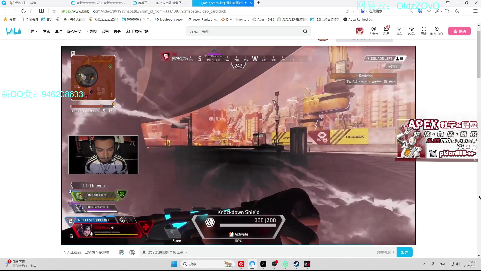481x271 pixels.
Task: Click 下载客户端 download link
Action: [137, 31]
